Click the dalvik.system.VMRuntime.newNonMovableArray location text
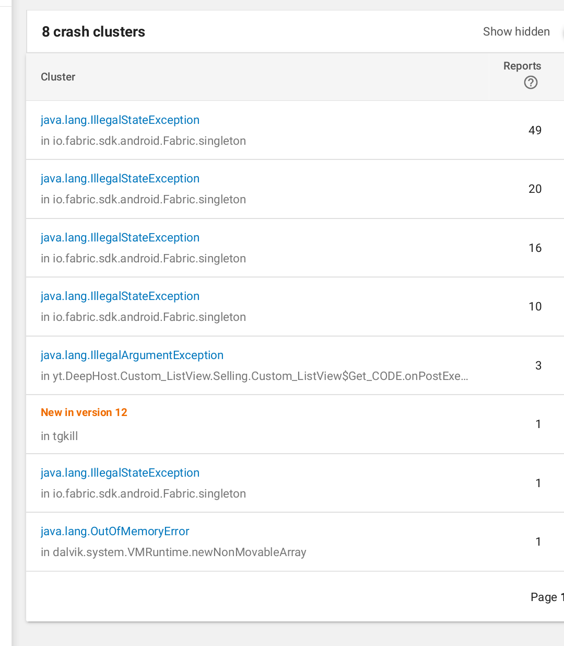Screen dimensions: 564x646 click(173, 552)
